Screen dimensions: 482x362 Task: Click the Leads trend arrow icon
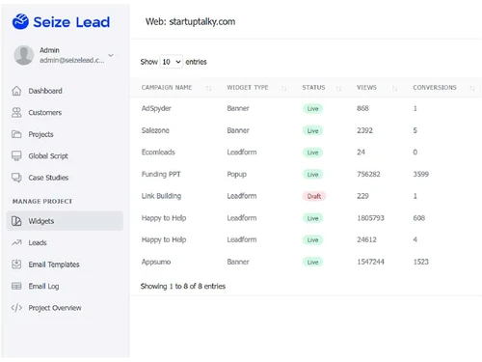point(16,242)
